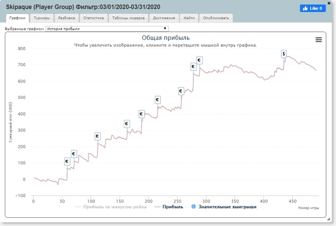Click the euro marker near game 160
This screenshot has width=336, height=226.
pos(127,124)
